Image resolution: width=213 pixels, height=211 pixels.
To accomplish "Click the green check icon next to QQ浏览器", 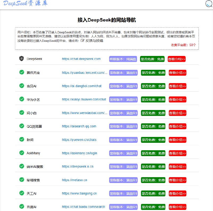I will click(x=22, y=126).
